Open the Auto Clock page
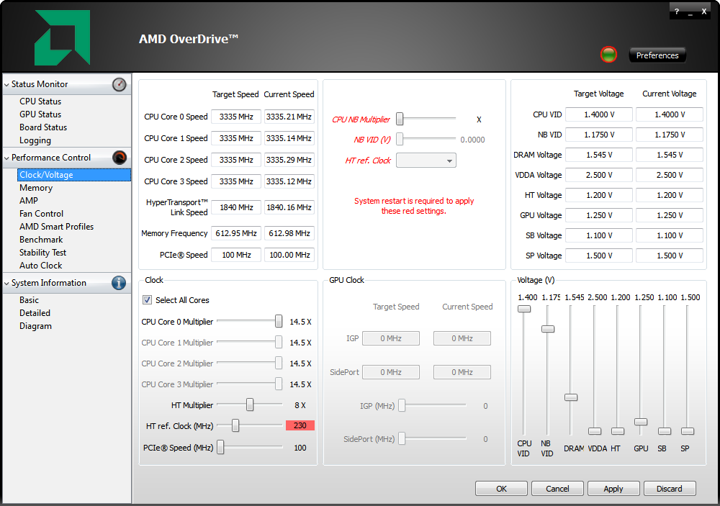720x506 pixels. pyautogui.click(x=41, y=266)
